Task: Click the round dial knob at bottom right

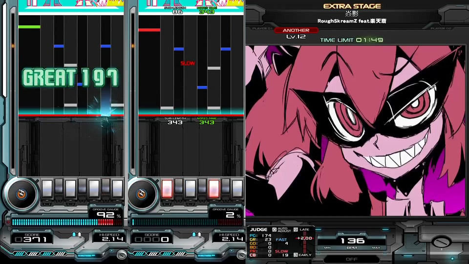Action: [441, 241]
